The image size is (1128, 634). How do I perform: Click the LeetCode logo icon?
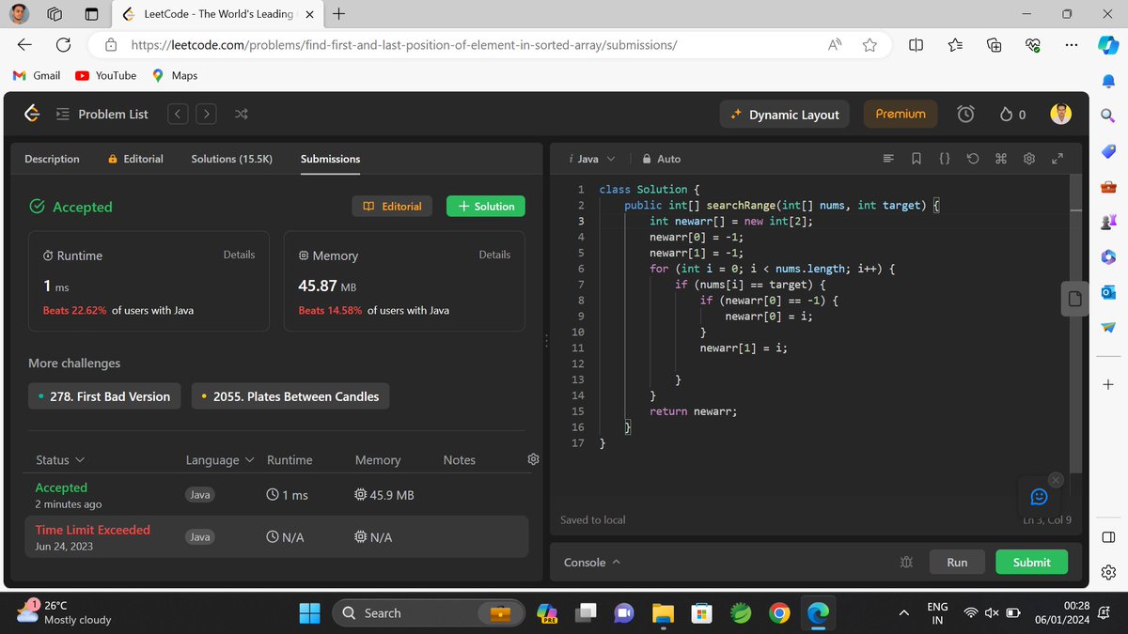tap(32, 114)
